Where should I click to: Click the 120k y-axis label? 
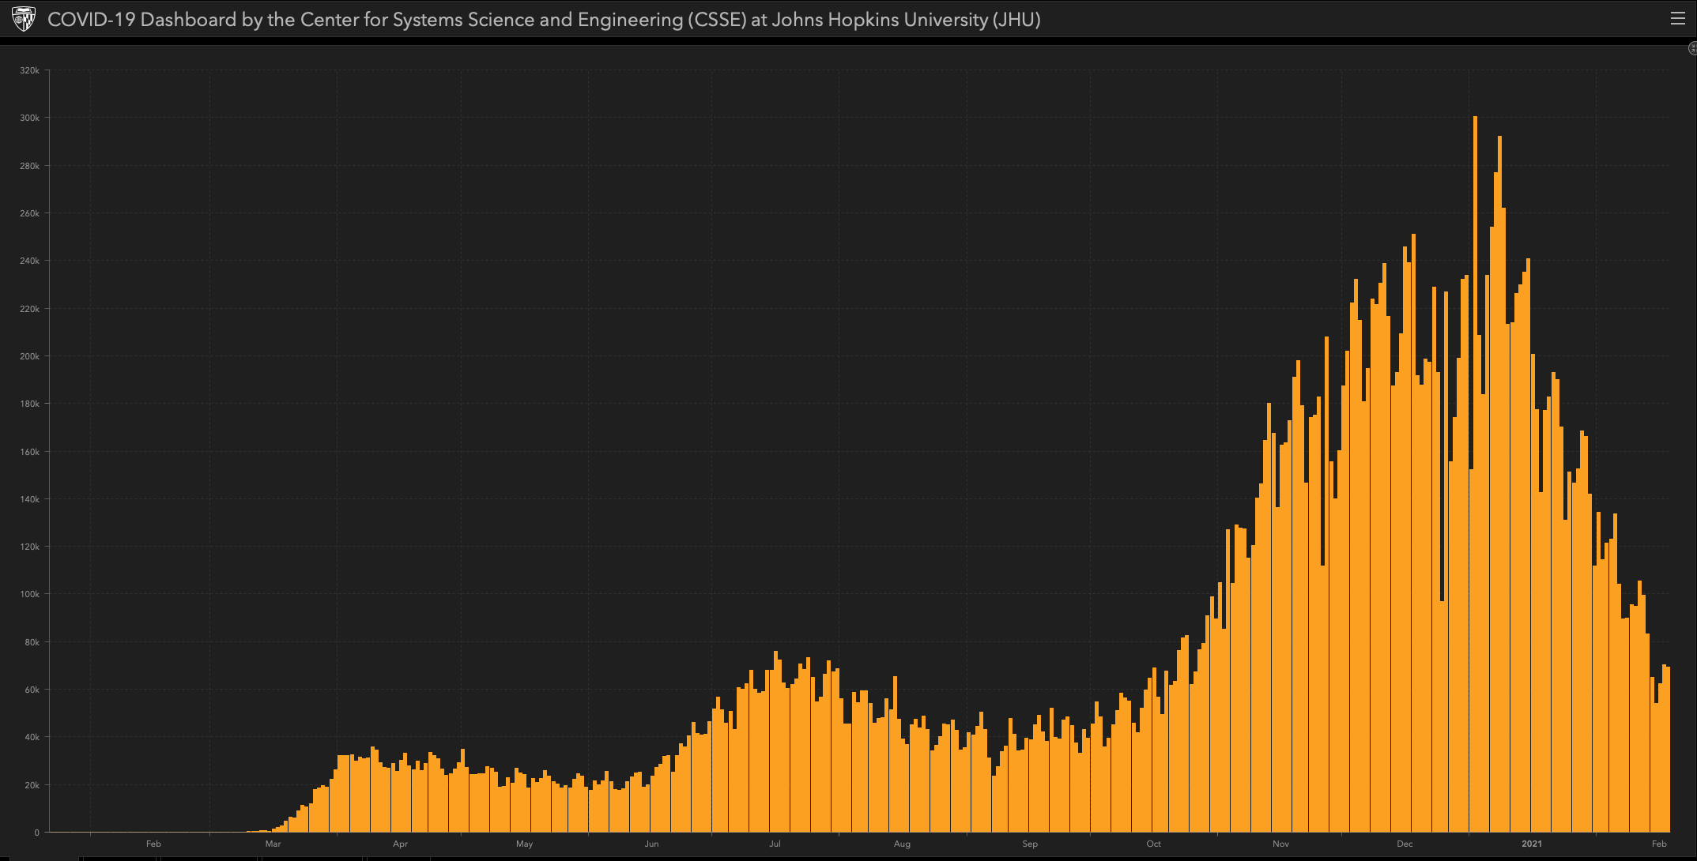29,547
